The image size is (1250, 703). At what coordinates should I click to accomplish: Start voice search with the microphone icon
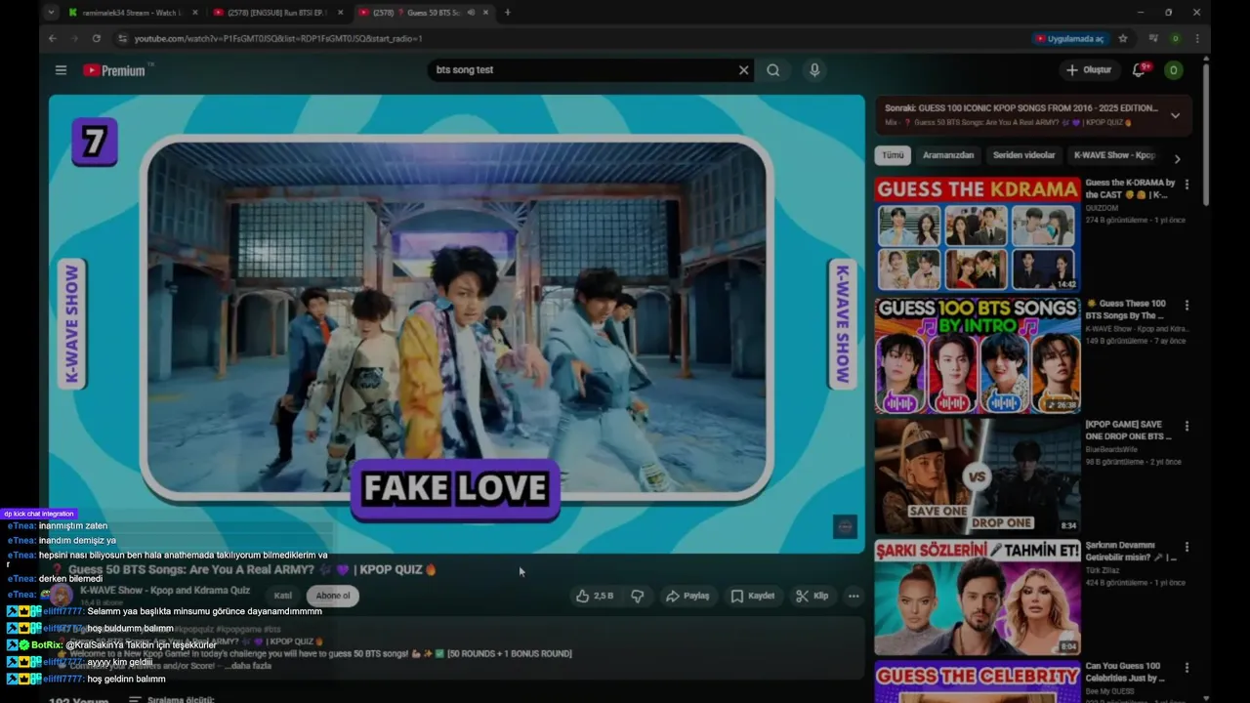(814, 70)
